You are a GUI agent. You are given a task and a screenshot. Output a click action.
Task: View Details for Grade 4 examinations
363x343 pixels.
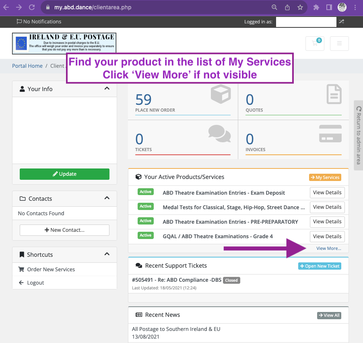(327, 237)
